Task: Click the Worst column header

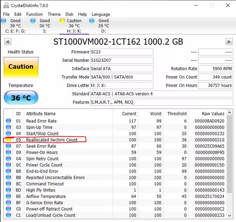Action: tap(155, 114)
